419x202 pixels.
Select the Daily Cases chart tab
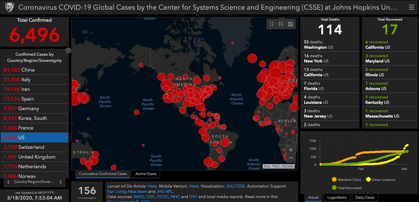click(x=365, y=197)
